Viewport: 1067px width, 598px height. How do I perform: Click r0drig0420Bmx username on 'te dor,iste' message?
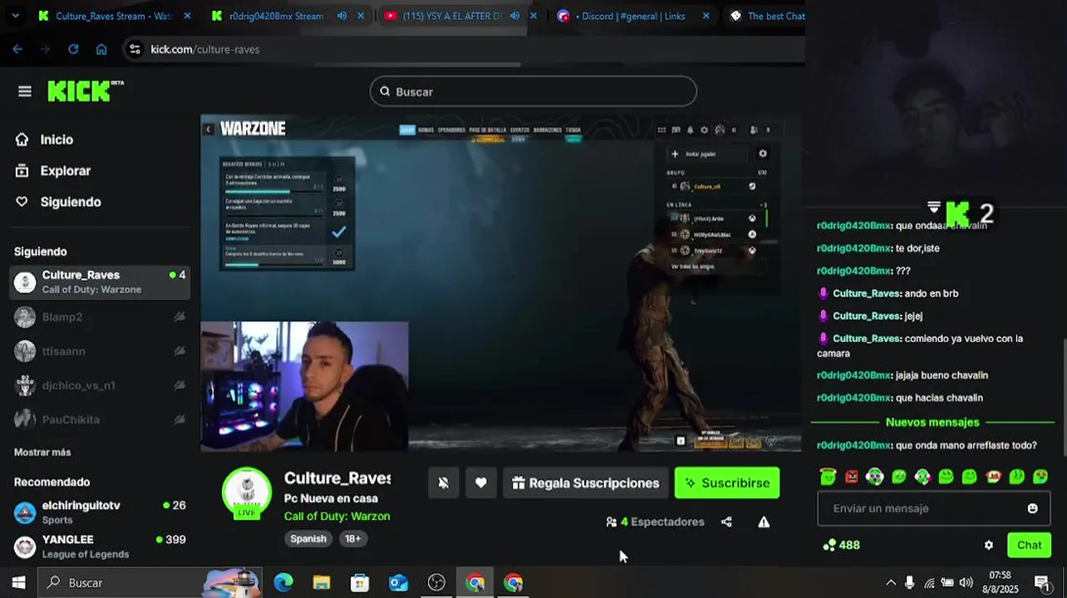[854, 248]
